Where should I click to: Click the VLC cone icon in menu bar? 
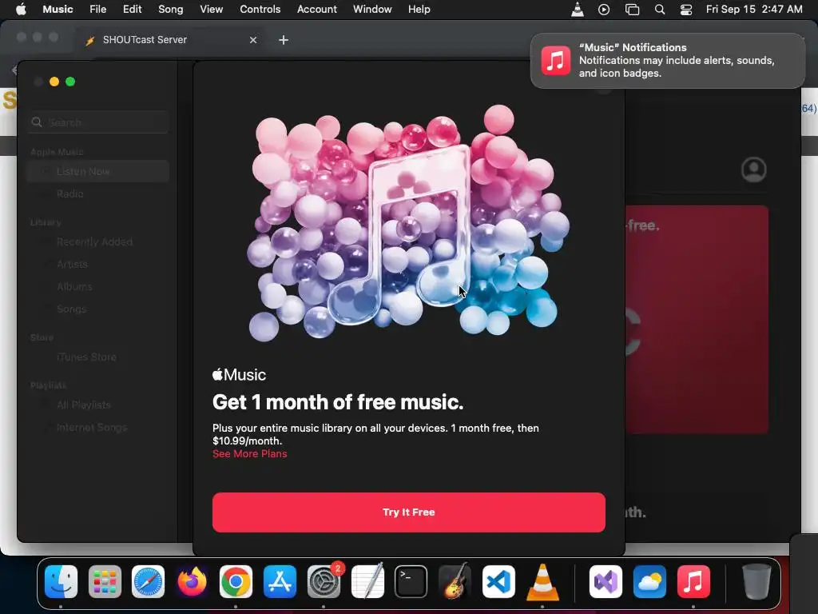tap(577, 9)
